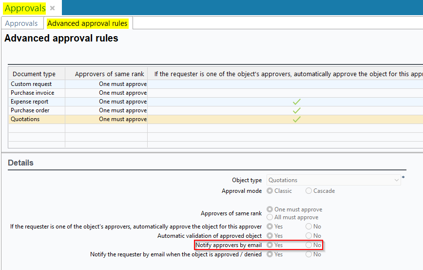Image resolution: width=423 pixels, height=270 pixels.
Task: Sort by Document type column header
Action: (34, 74)
